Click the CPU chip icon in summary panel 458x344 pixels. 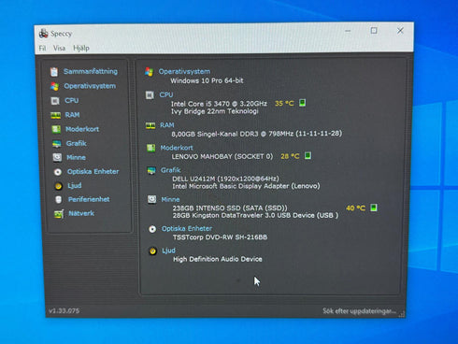[x=150, y=95]
